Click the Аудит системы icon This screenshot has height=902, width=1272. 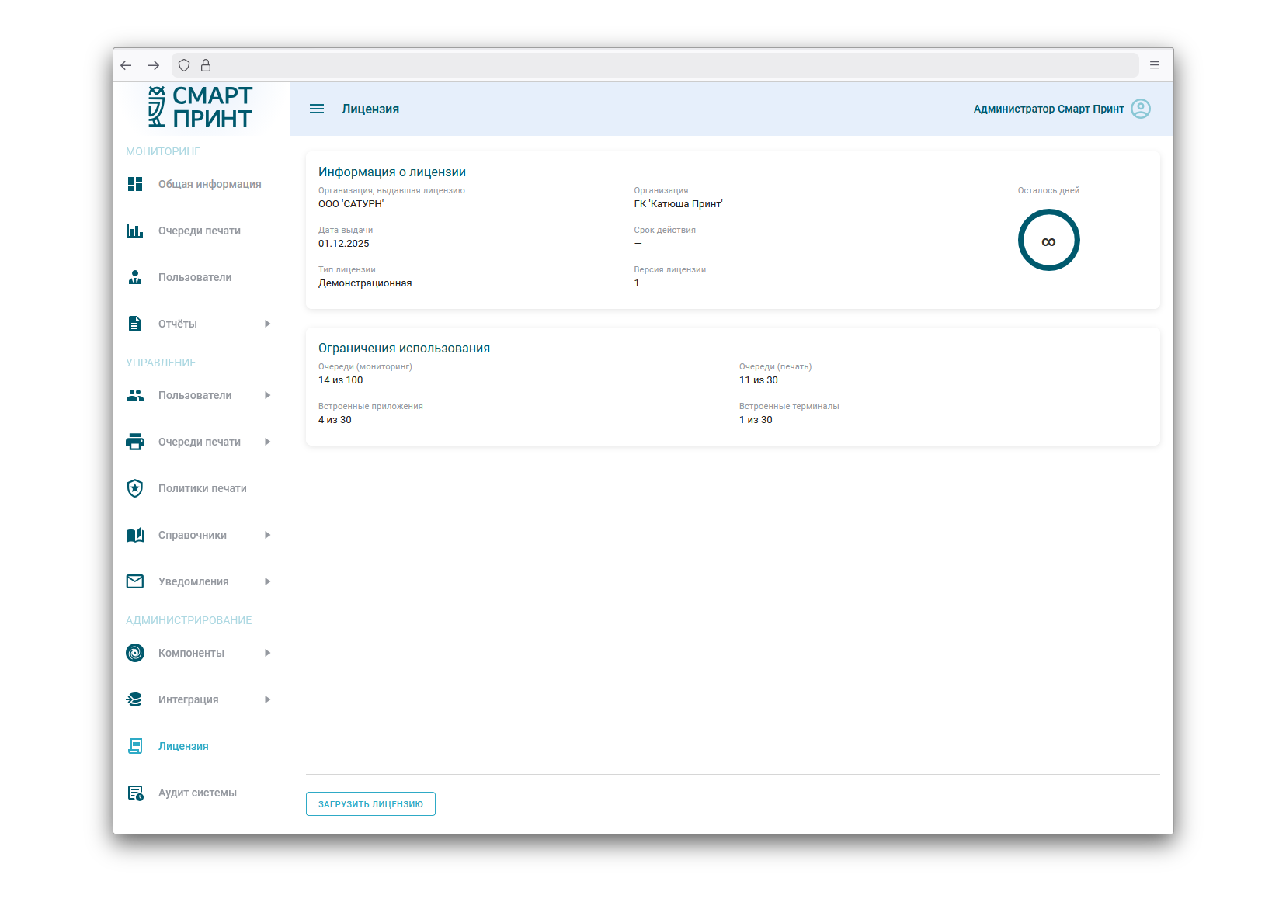pyautogui.click(x=135, y=793)
